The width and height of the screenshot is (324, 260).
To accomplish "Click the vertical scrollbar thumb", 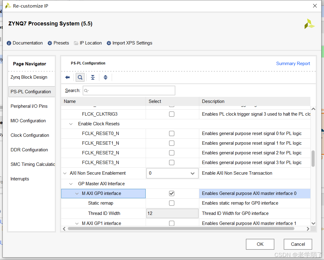I will click(x=313, y=158).
